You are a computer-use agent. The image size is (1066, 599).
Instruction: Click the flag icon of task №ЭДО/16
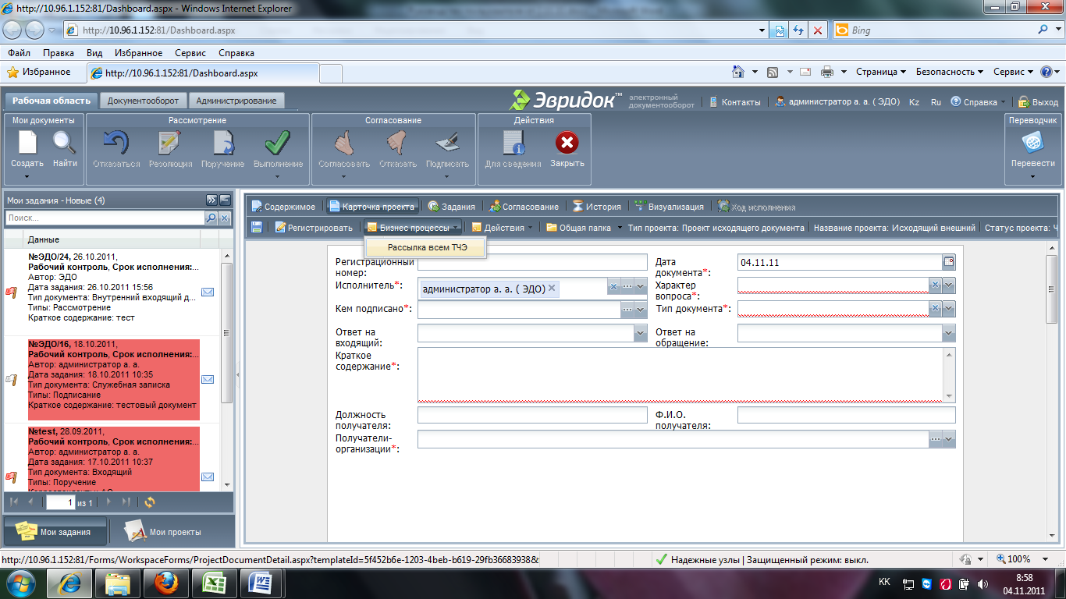click(x=12, y=379)
